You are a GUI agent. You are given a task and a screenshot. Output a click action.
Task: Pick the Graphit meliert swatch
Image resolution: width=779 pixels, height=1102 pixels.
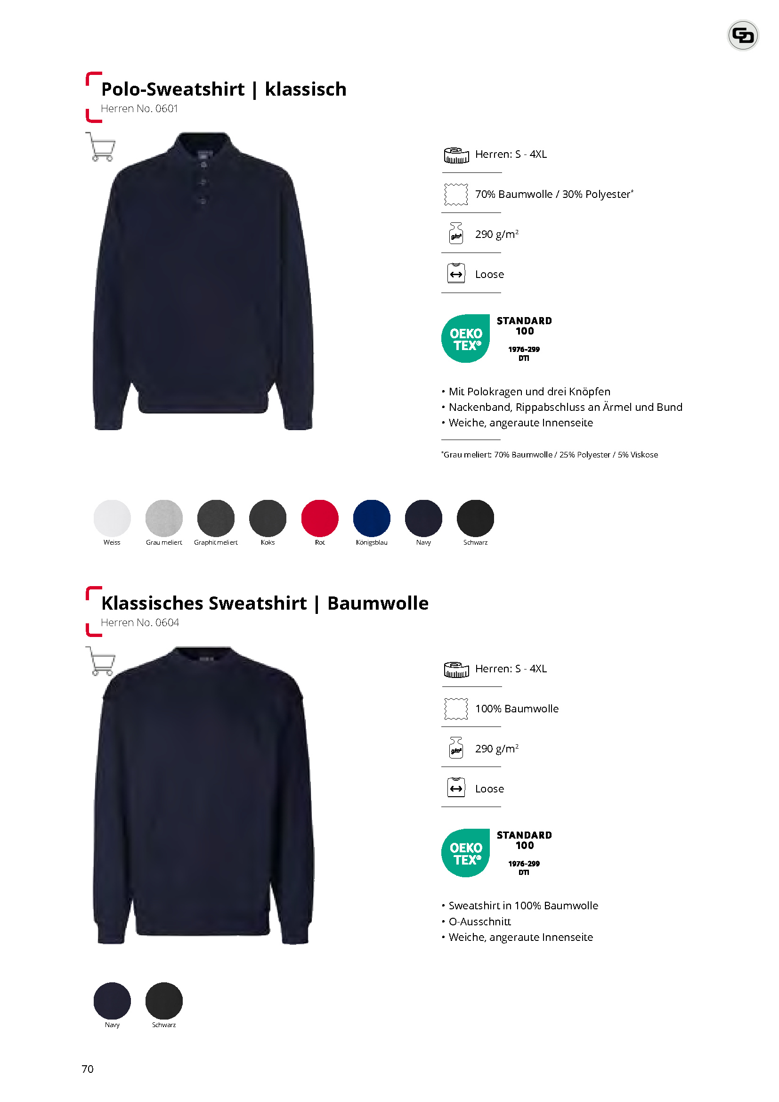point(216,518)
